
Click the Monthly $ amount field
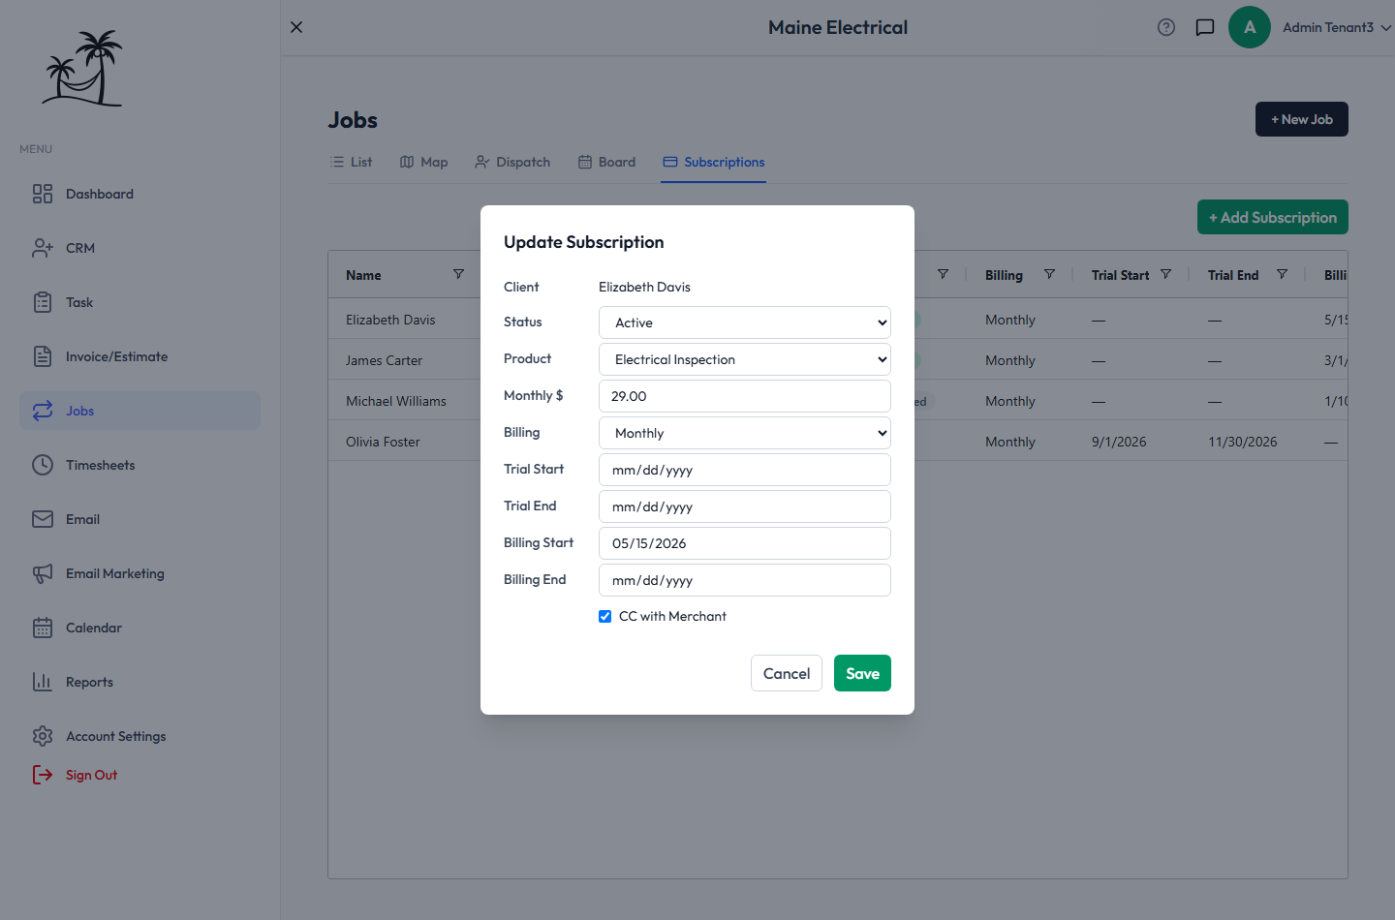pos(745,396)
